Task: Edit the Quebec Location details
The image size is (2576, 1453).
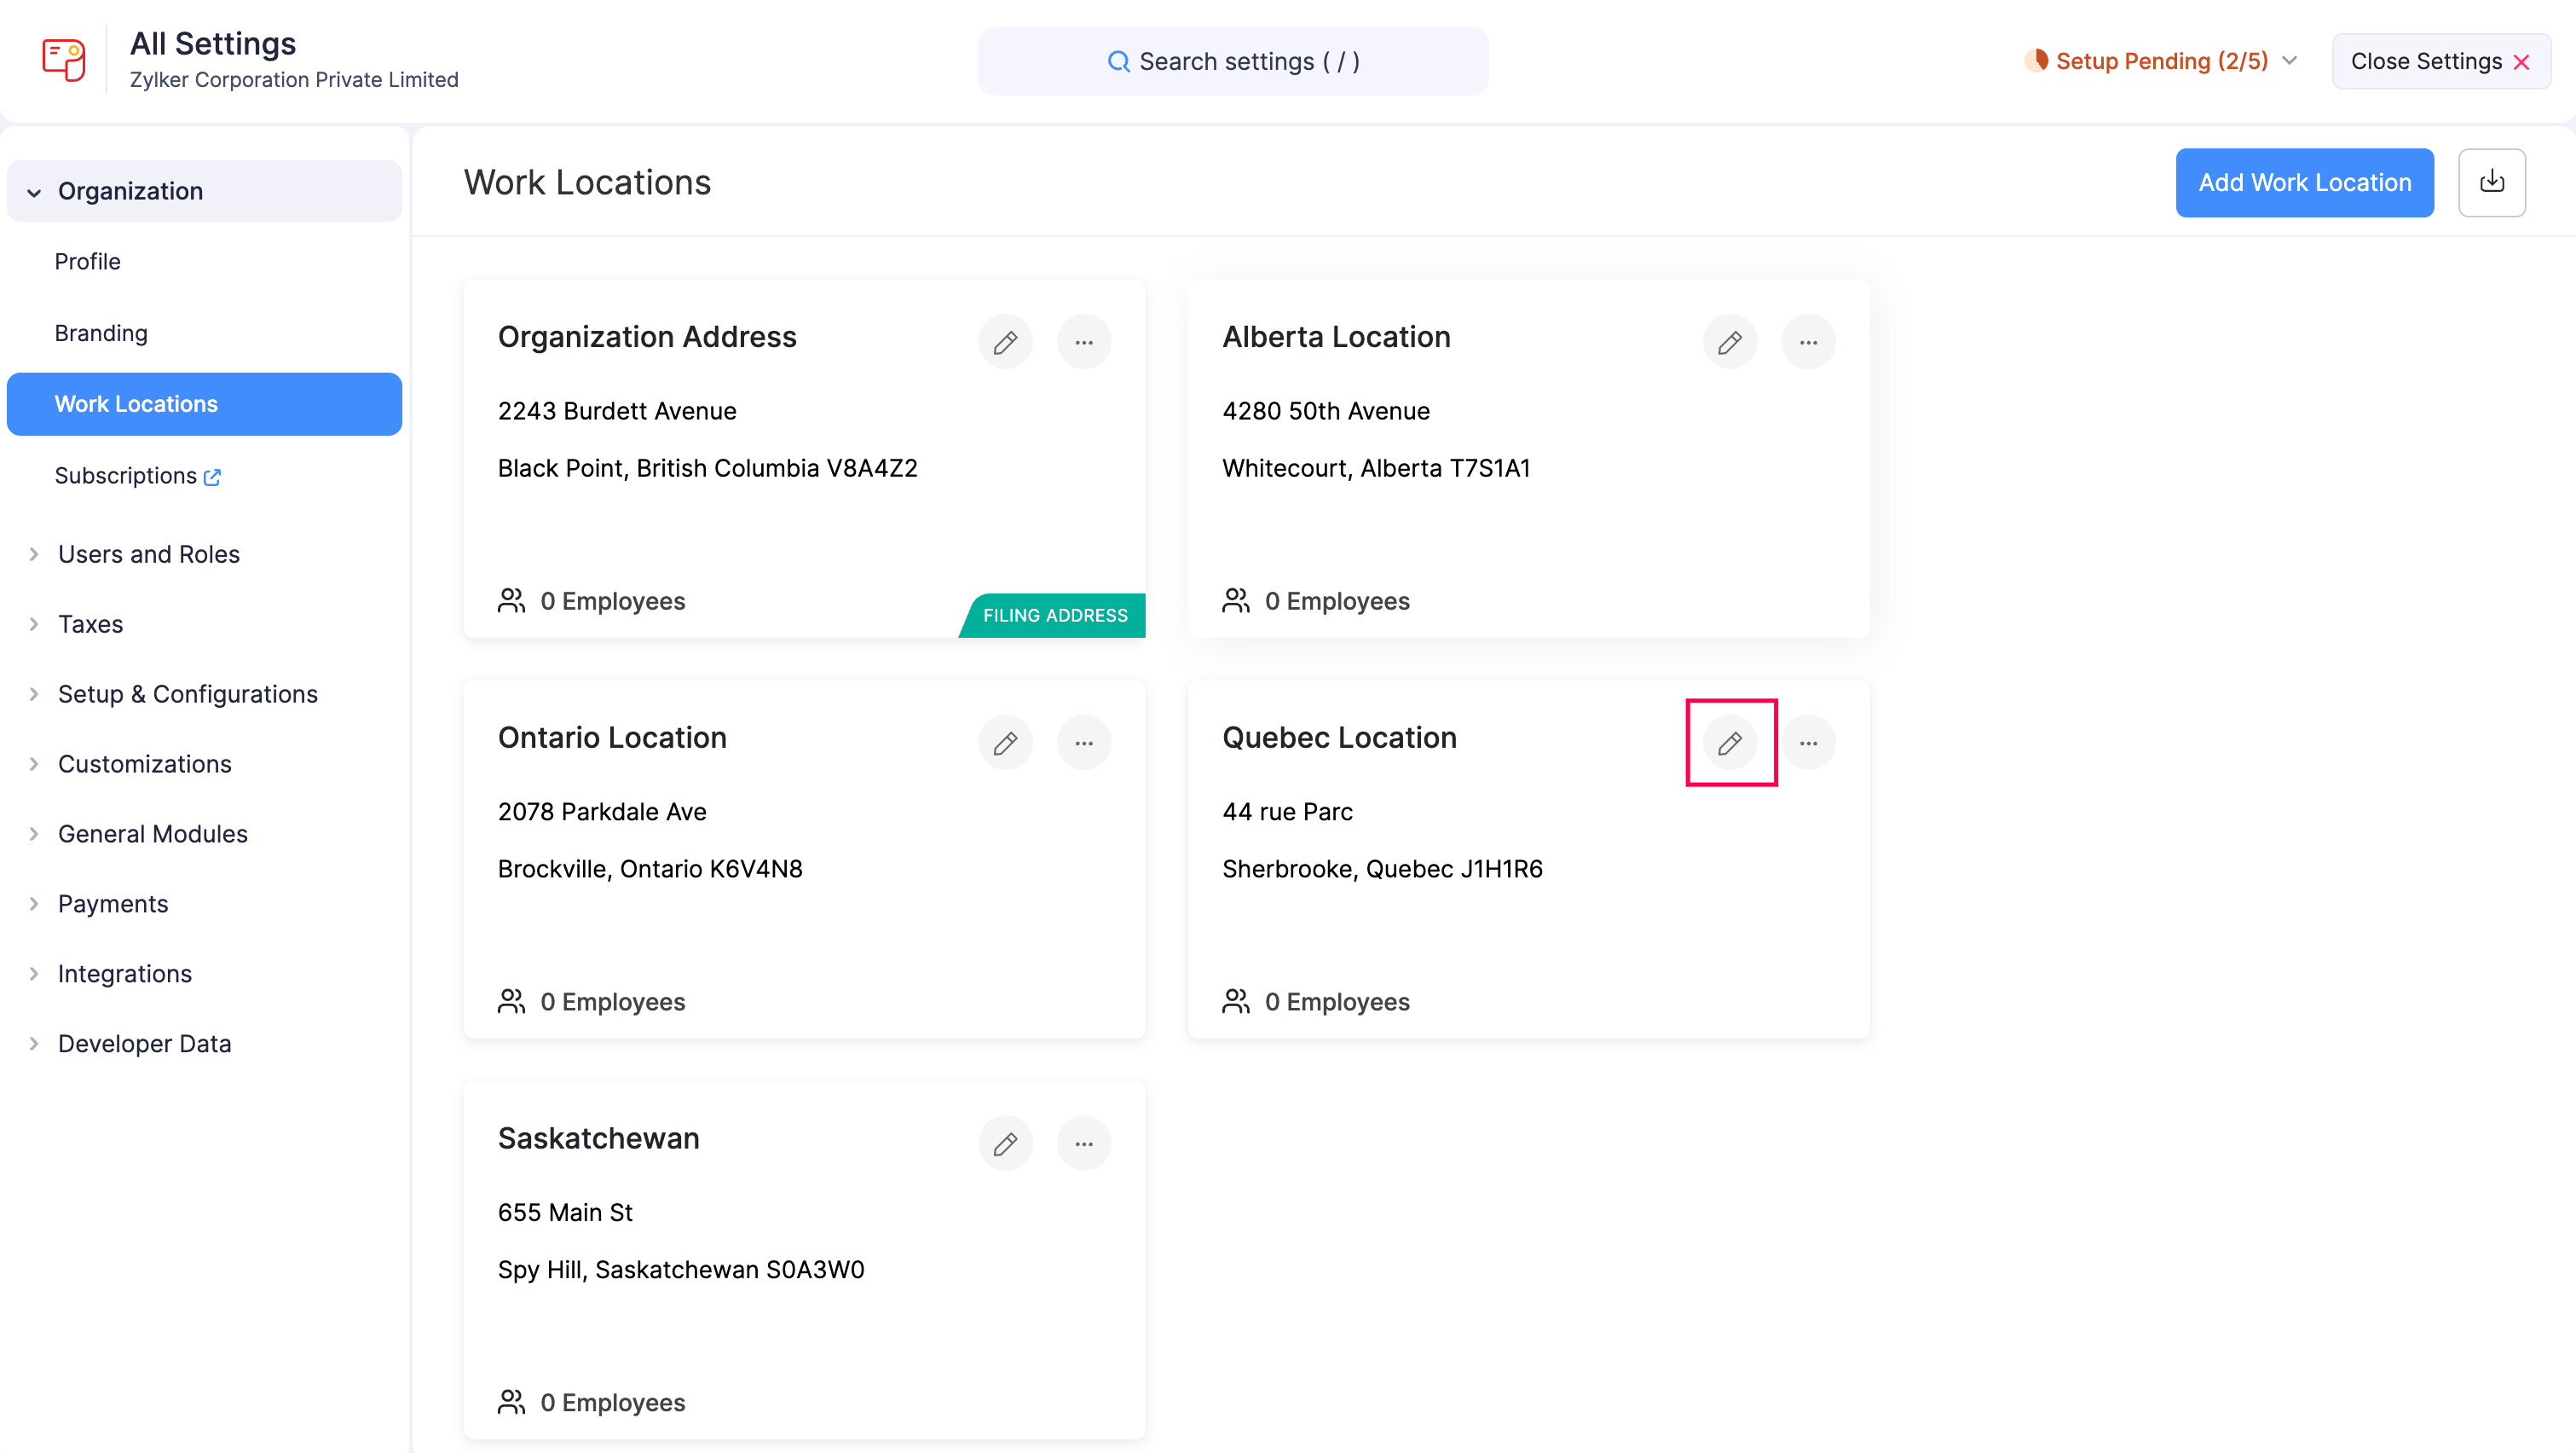Action: 1730,742
